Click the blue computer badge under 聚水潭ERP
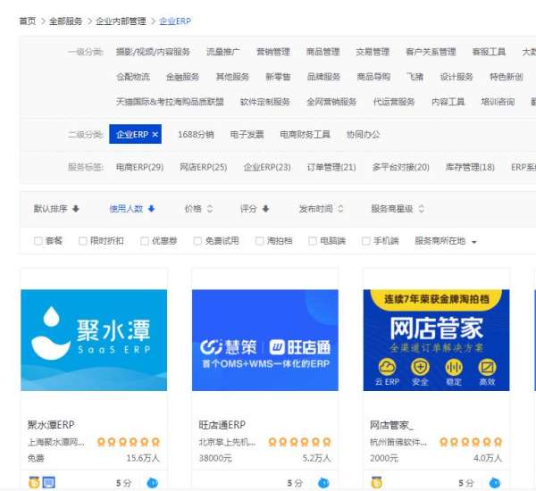 pos(48,482)
